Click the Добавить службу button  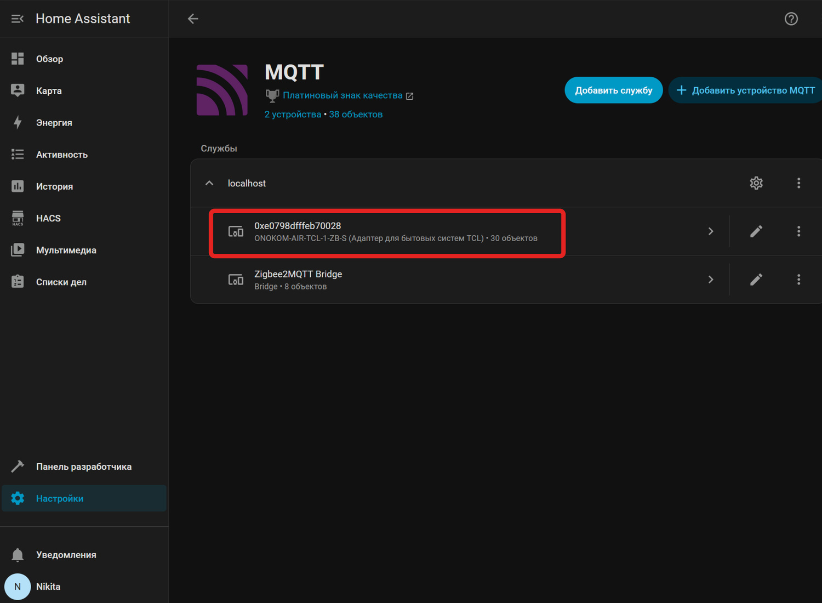[x=614, y=90]
